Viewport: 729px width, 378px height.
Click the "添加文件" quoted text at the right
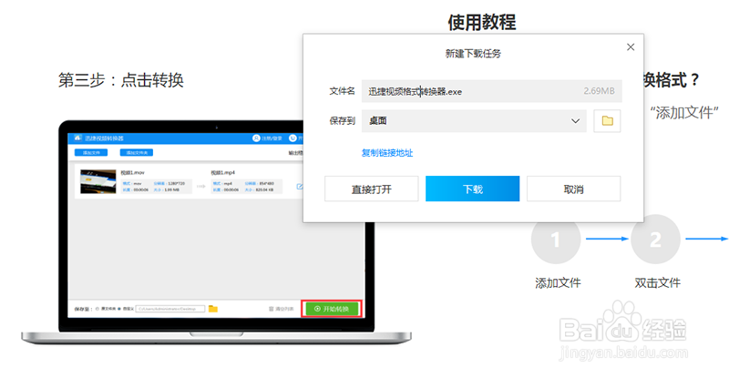coord(684,113)
